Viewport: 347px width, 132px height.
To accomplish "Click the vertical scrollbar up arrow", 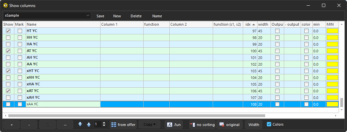I will [341, 24].
